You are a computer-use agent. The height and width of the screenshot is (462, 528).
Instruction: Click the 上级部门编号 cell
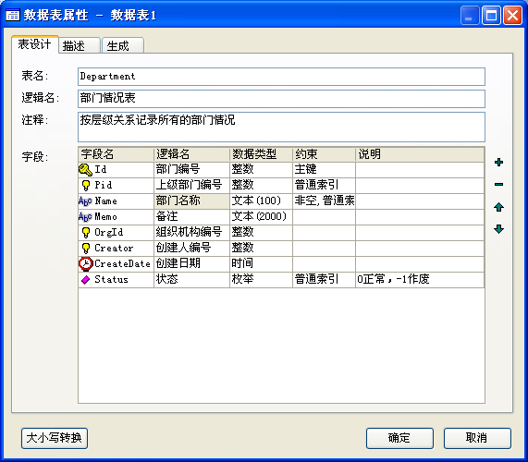pos(192,186)
